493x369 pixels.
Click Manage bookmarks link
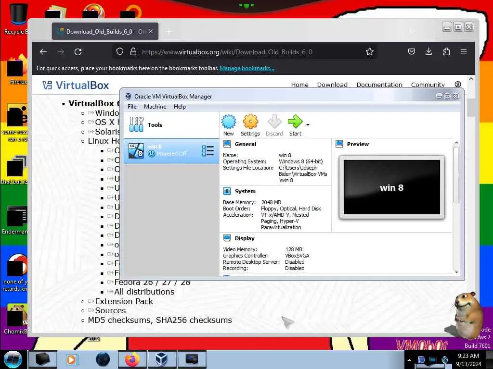tap(247, 68)
